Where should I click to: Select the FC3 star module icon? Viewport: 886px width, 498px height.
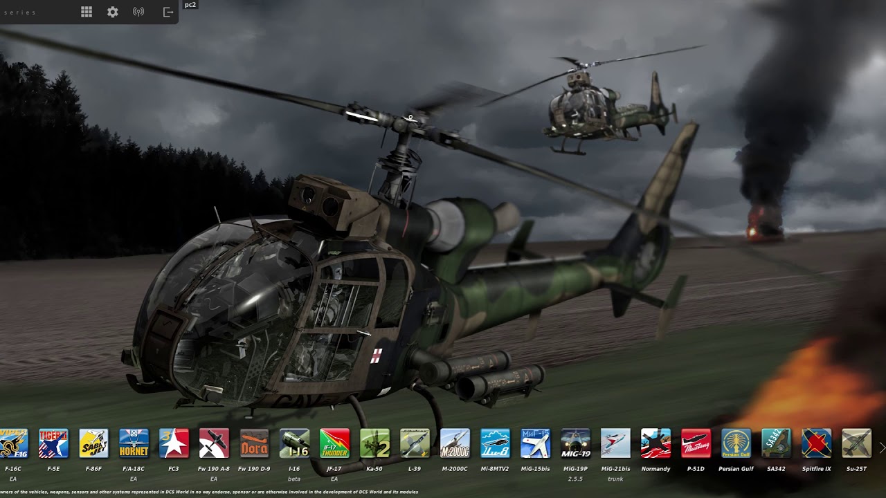click(x=174, y=443)
